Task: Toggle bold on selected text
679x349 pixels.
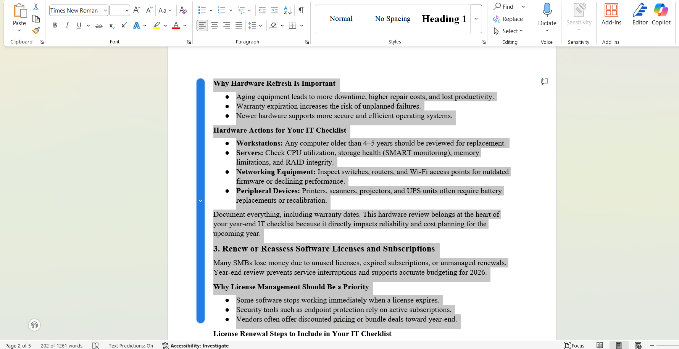Action: (55, 26)
